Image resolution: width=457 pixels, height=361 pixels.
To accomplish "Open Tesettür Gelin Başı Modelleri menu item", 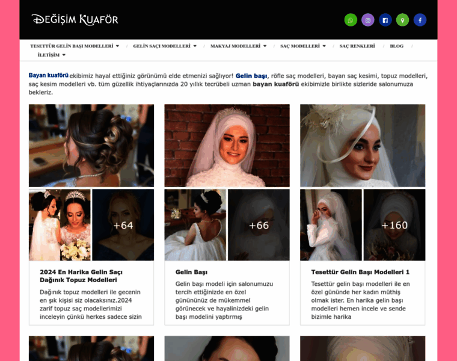I will [72, 46].
